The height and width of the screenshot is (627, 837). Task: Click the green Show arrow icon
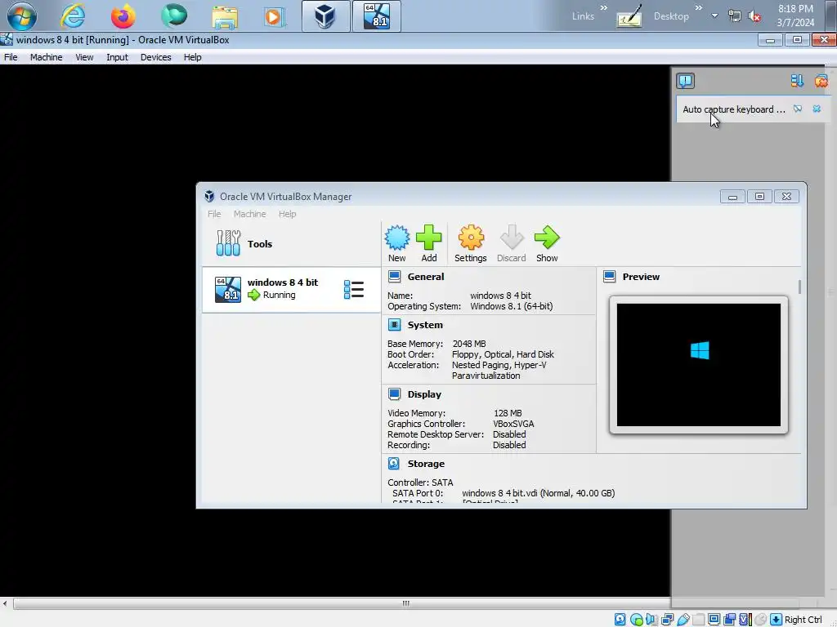point(547,244)
